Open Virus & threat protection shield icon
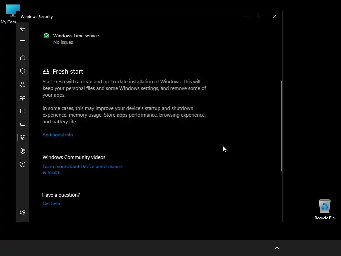The width and height of the screenshot is (341, 256). (x=23, y=71)
